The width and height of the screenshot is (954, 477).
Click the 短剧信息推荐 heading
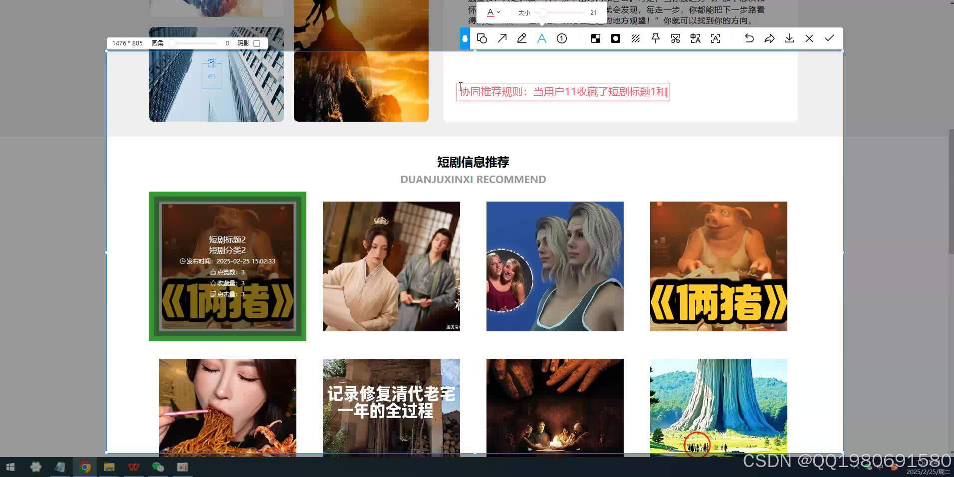(x=473, y=162)
